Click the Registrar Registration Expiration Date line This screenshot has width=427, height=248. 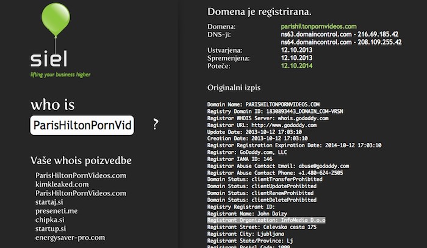point(294,145)
